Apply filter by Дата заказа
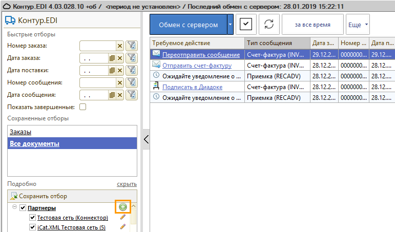The height and width of the screenshot is (232, 395). (132, 58)
